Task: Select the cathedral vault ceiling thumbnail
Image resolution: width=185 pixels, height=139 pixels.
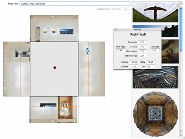Action: 155,114
